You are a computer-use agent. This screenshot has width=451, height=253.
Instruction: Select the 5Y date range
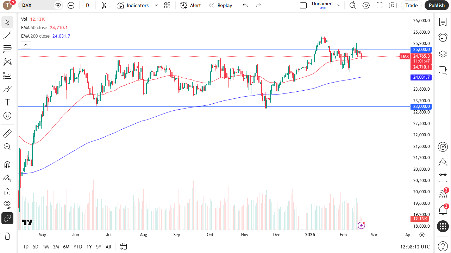click(x=99, y=247)
